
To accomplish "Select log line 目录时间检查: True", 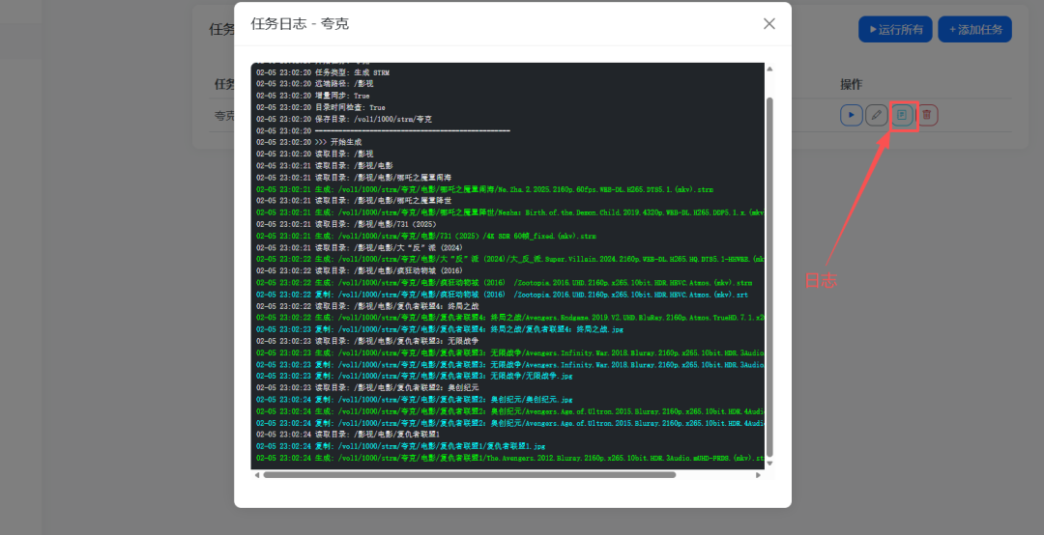I will (321, 107).
